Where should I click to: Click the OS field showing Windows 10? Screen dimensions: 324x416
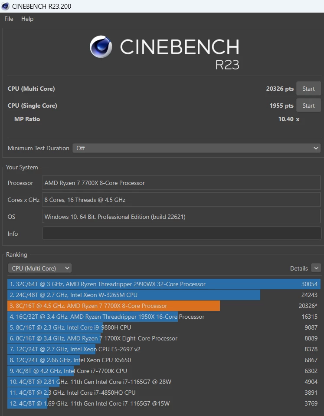coord(181,217)
